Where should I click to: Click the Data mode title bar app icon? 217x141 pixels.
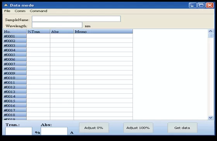point(6,5)
